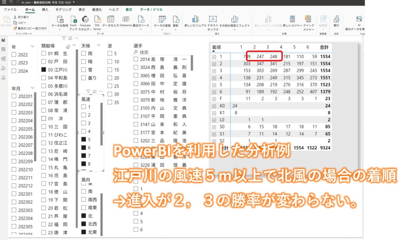
Task: Click the 競艇場 slicer vertical scrollbar
Action: point(76,138)
